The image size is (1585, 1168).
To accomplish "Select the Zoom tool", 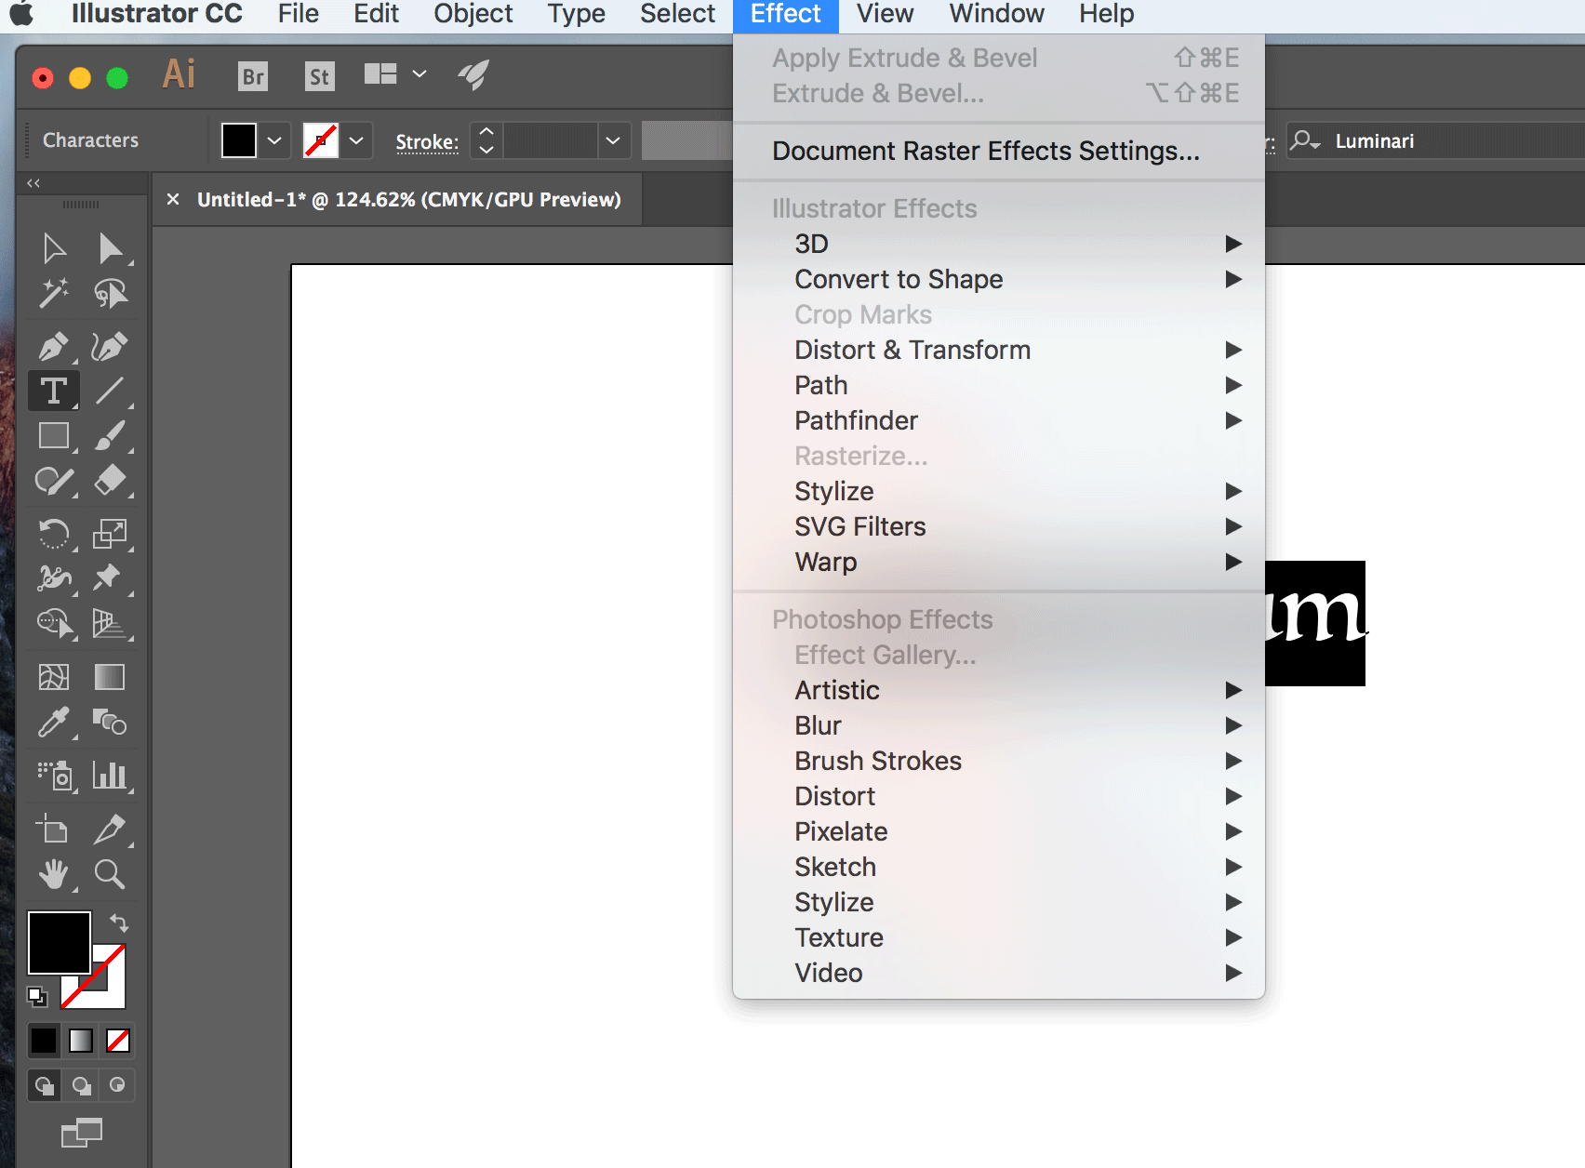I will pyautogui.click(x=110, y=874).
